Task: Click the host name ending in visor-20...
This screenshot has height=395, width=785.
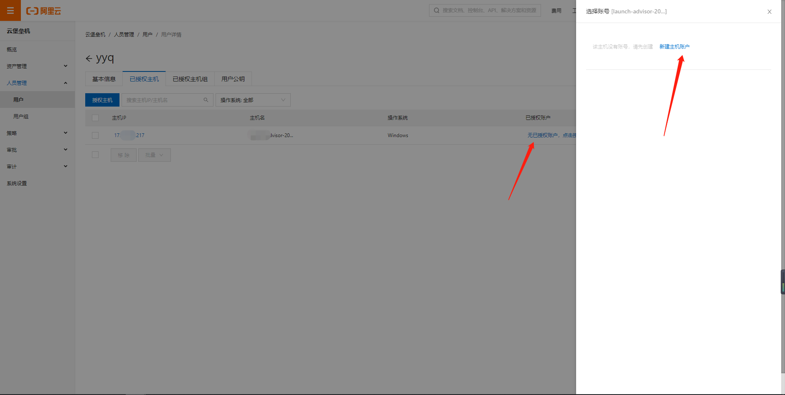Action: click(271, 135)
